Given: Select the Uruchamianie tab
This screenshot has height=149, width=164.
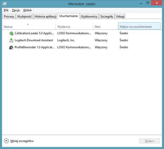Looking at the screenshot, I should [68, 16].
